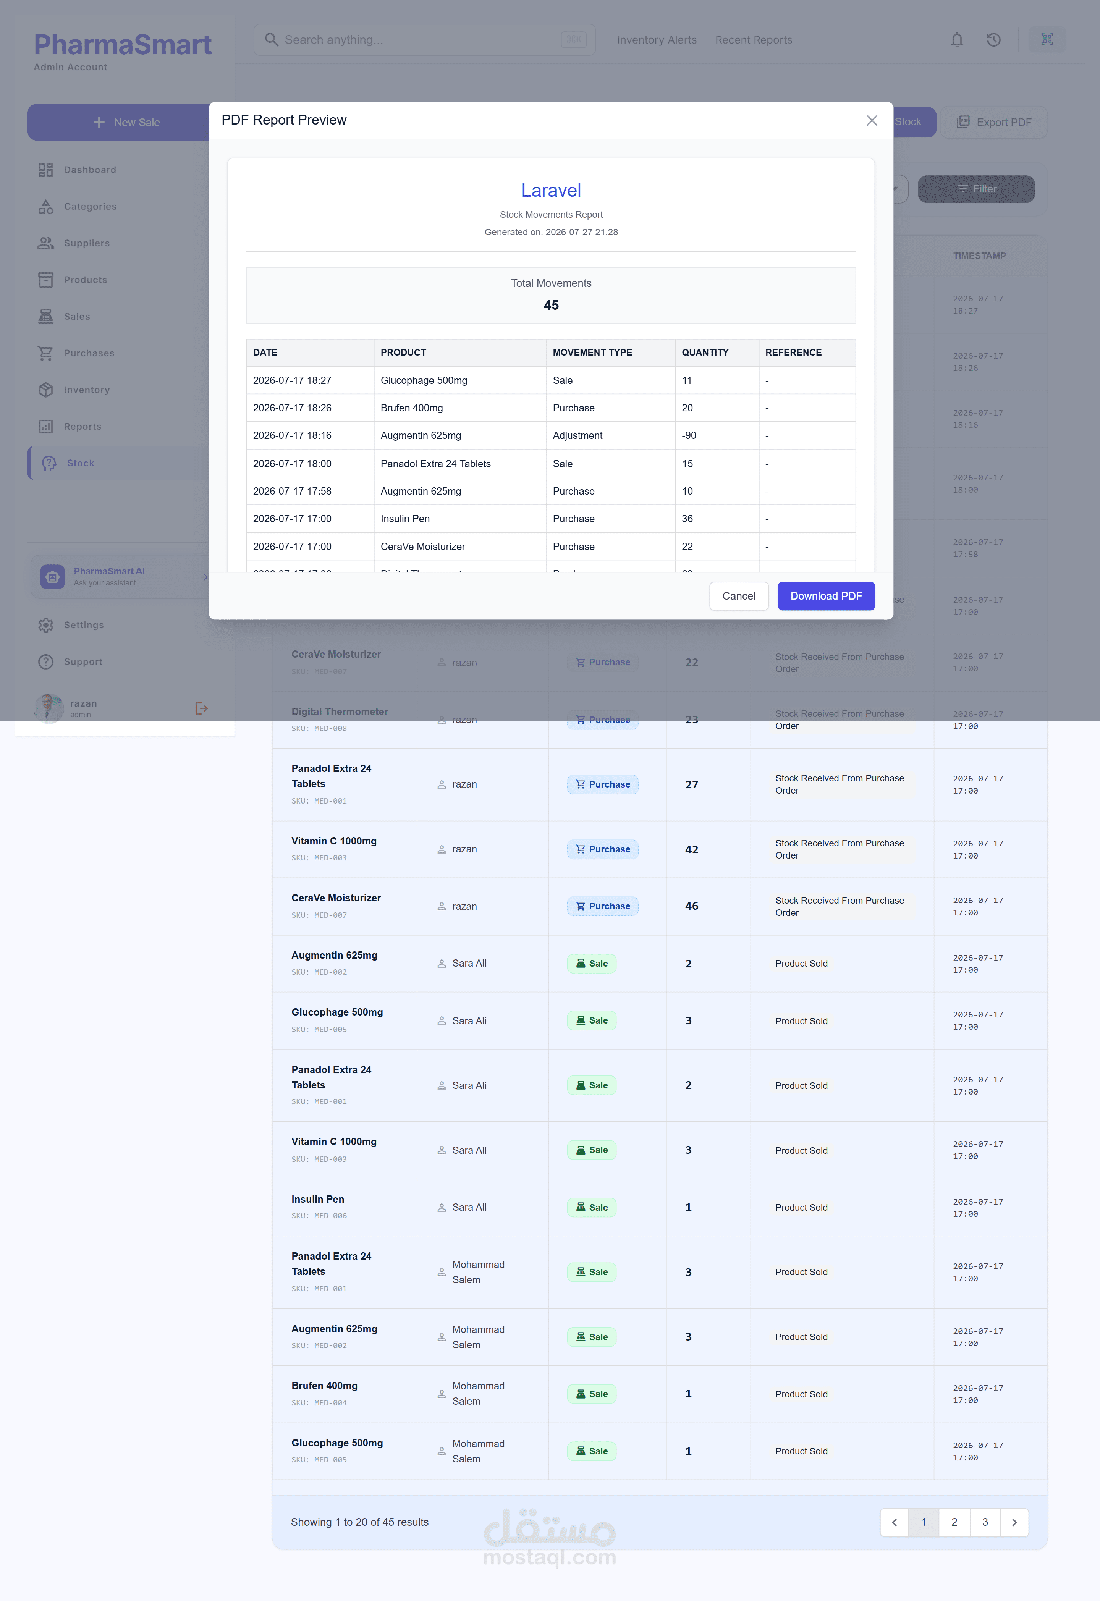The width and height of the screenshot is (1100, 1601).
Task: Click the Total Movements value 45
Action: (551, 305)
